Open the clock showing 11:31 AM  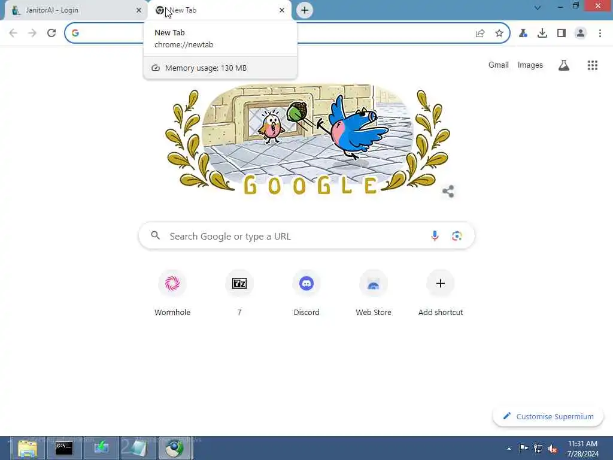pyautogui.click(x=582, y=448)
